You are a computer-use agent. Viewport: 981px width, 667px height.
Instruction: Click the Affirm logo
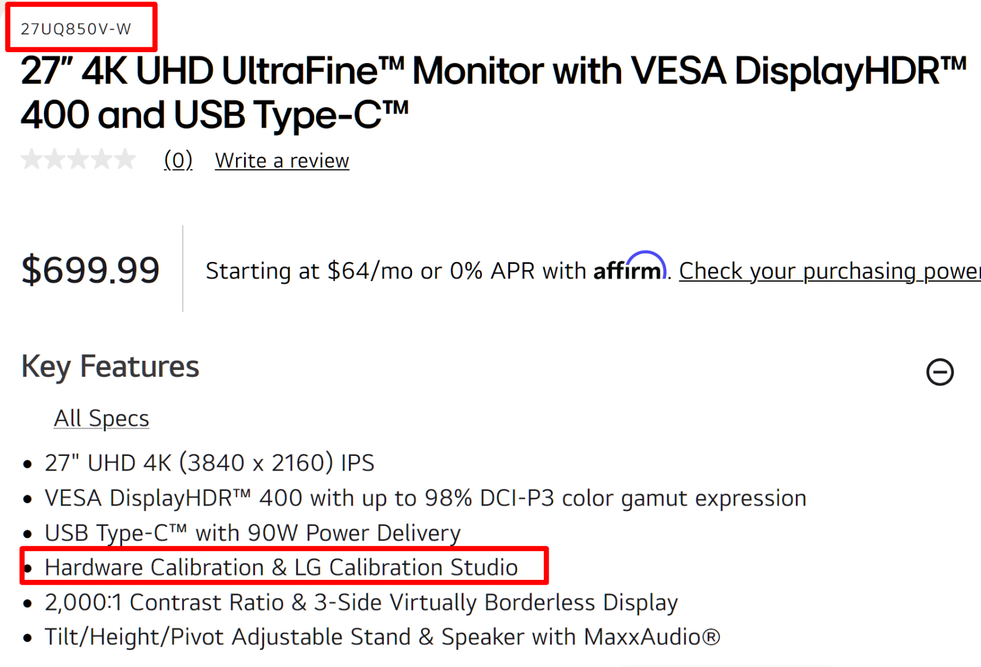pos(630,268)
